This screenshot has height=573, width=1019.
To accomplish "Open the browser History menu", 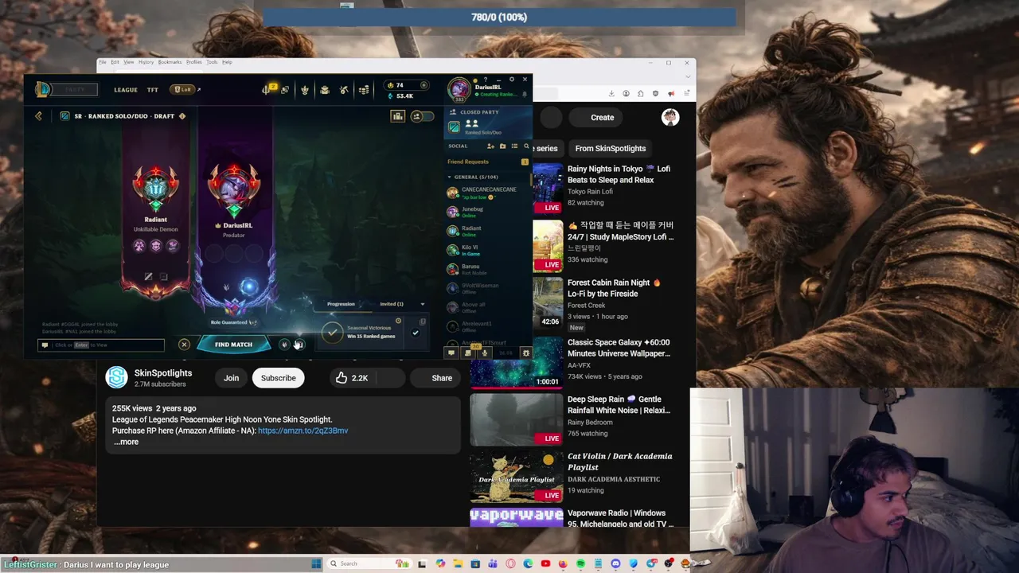I will (x=146, y=62).
